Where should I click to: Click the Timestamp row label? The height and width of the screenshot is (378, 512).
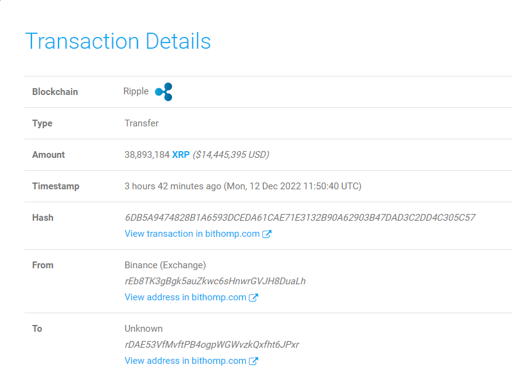coord(56,186)
